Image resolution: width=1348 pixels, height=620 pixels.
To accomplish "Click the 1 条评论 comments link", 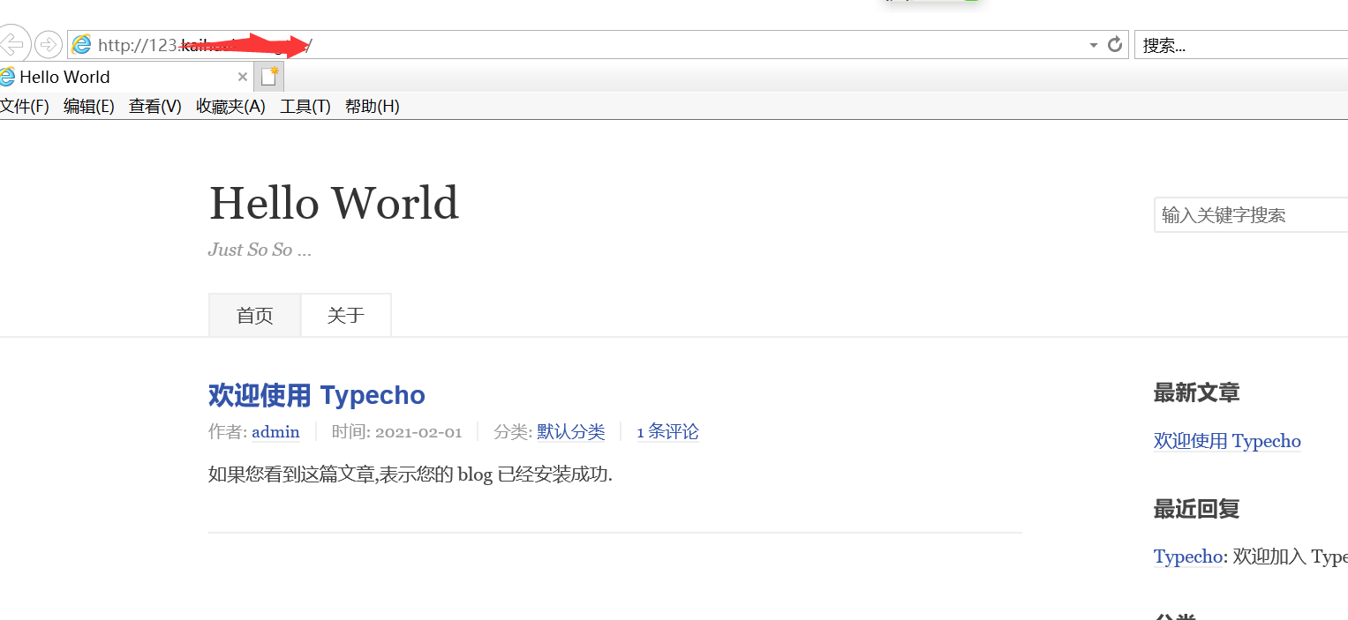I will coord(667,431).
